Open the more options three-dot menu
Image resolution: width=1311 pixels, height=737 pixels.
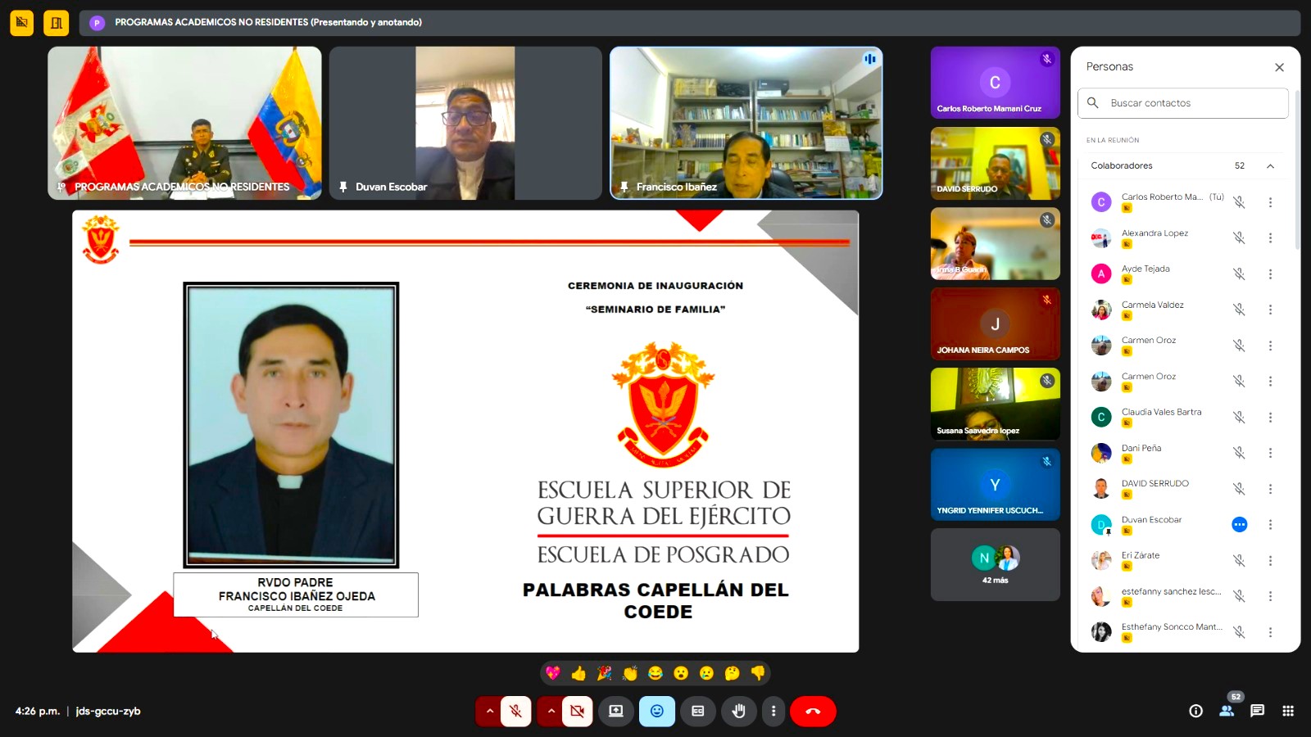773,711
